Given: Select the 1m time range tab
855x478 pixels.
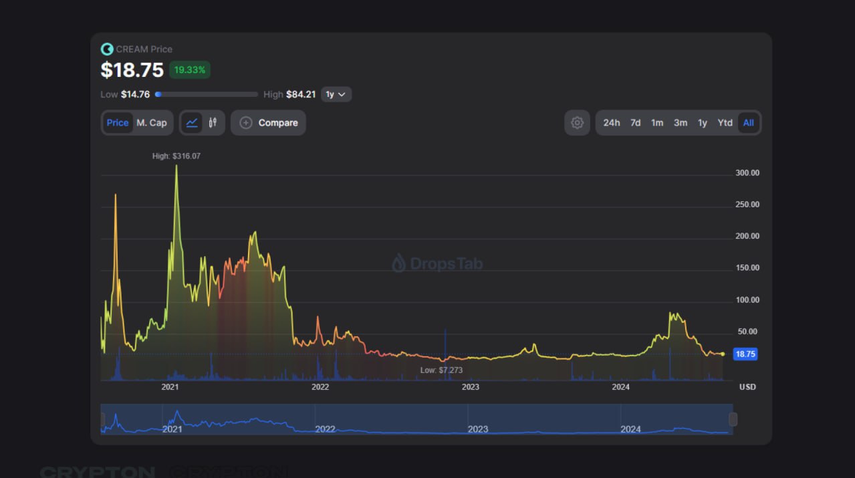Looking at the screenshot, I should (657, 123).
